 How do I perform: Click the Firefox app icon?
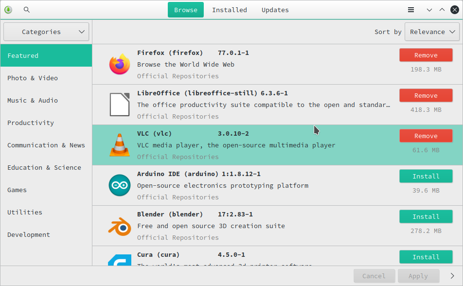tap(120, 64)
